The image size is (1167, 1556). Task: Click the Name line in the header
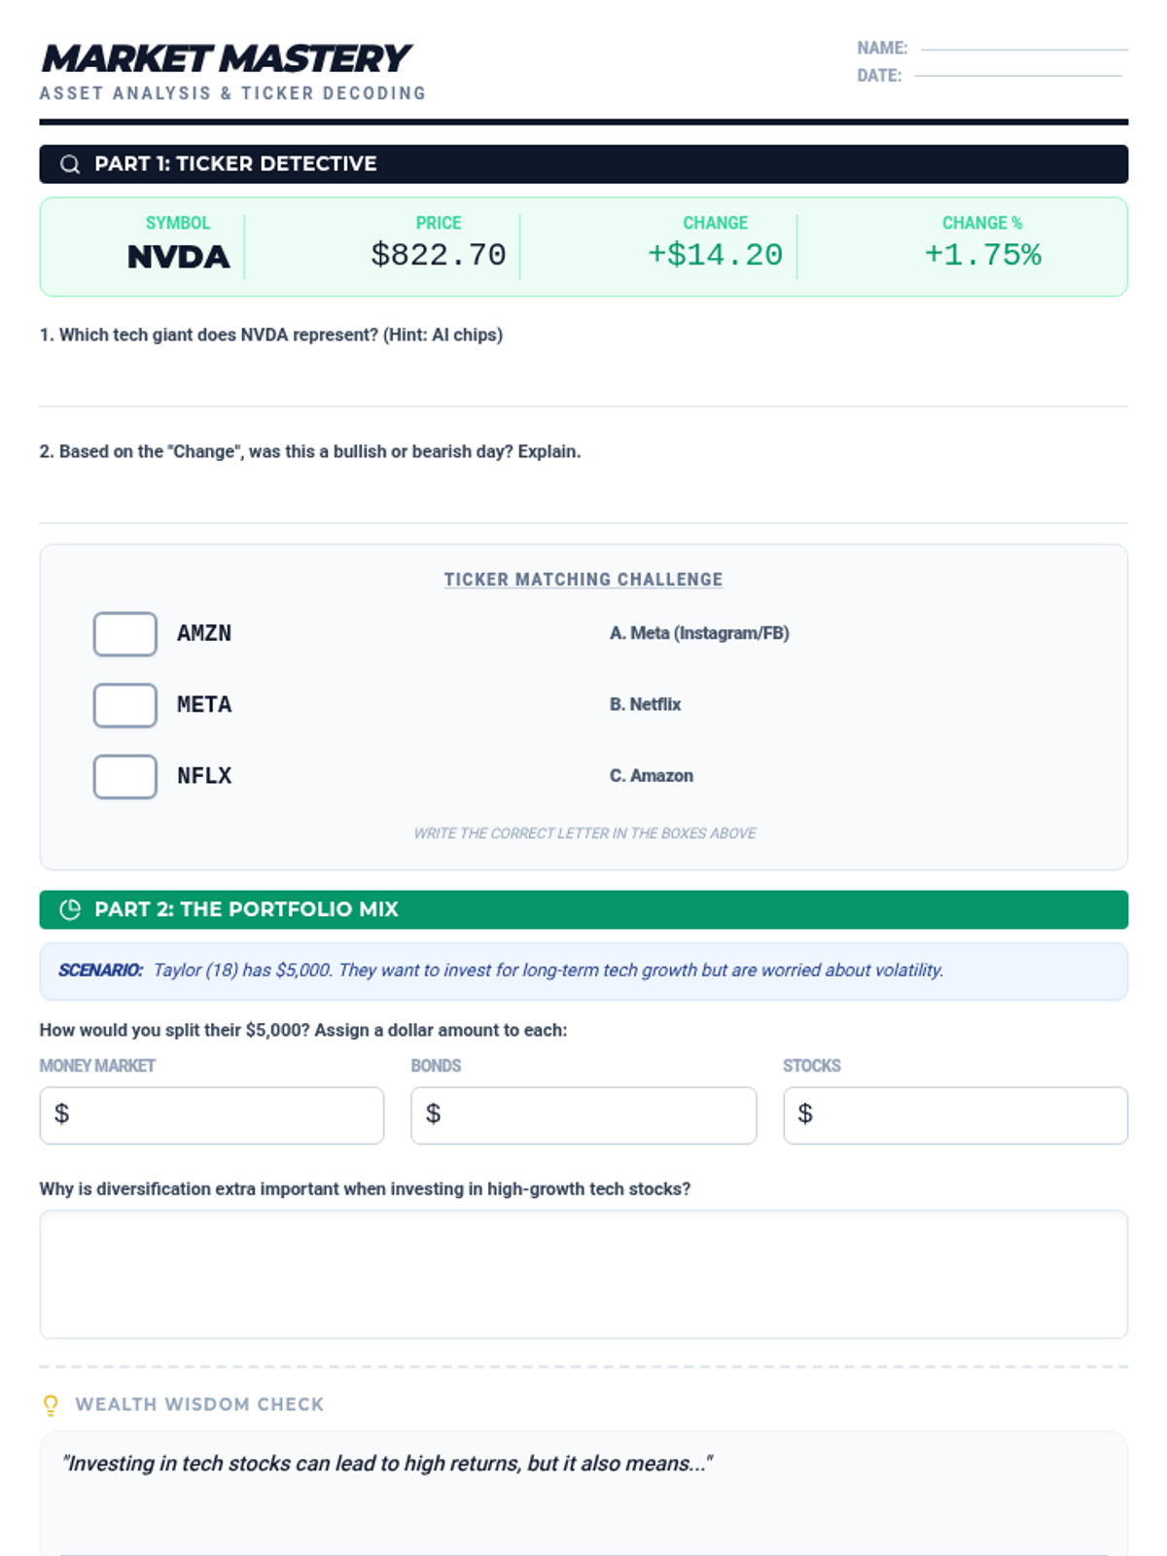click(x=1023, y=48)
